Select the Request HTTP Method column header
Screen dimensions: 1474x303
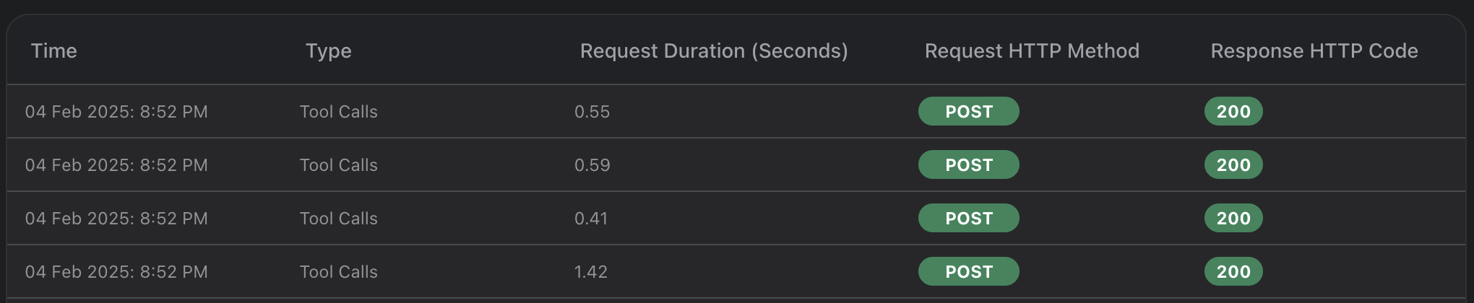click(x=1032, y=51)
